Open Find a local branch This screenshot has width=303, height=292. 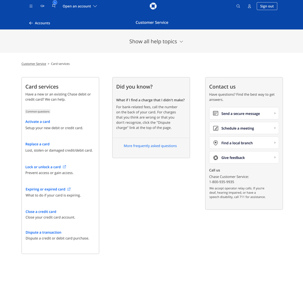click(244, 143)
